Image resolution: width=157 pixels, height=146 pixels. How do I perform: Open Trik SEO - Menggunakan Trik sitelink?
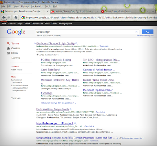101,60
